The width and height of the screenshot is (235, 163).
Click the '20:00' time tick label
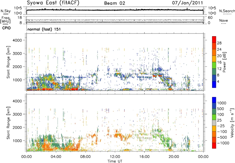(174, 157)
